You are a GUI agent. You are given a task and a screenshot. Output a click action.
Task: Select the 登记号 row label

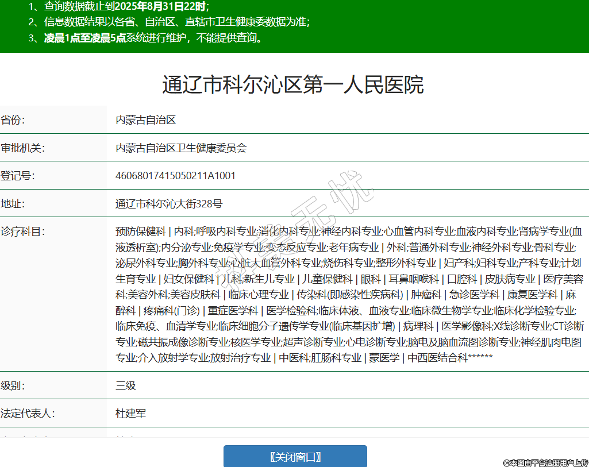coord(18,176)
